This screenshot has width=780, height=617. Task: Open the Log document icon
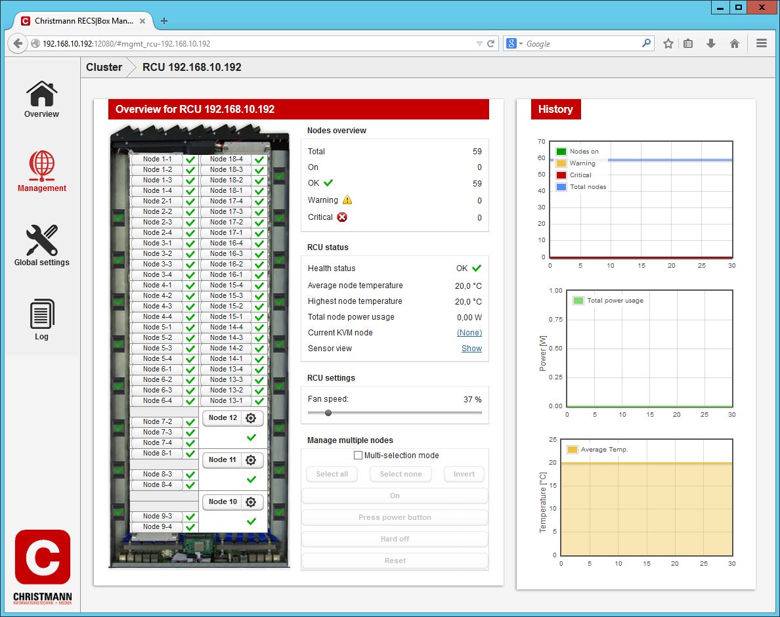tap(42, 314)
